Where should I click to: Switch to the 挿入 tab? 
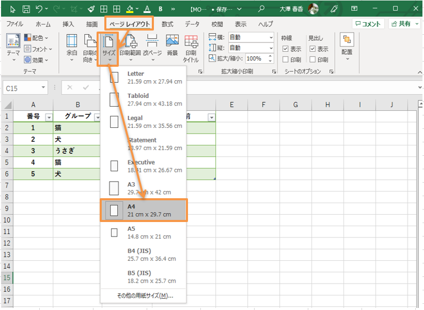tap(68, 24)
